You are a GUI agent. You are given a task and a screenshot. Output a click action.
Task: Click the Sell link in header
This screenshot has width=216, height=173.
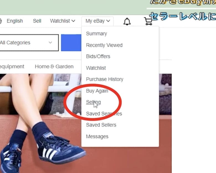click(37, 21)
